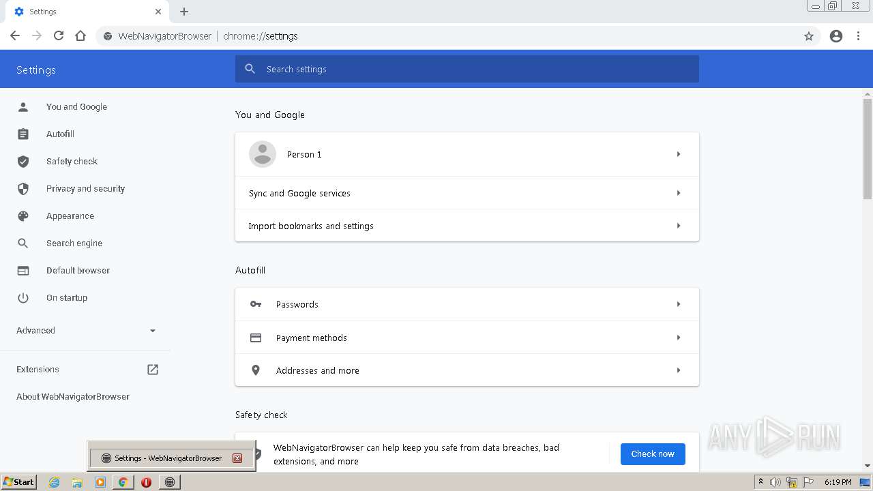Open a new tab with plus button
This screenshot has height=491, width=873.
tap(184, 12)
